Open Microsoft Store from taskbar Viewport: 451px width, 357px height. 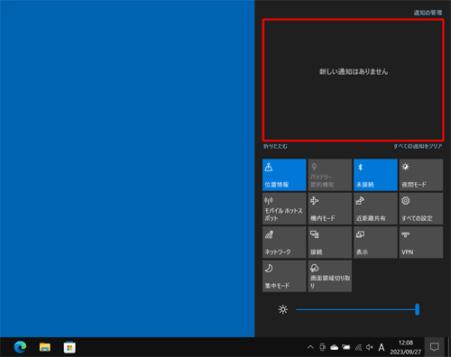(x=69, y=347)
